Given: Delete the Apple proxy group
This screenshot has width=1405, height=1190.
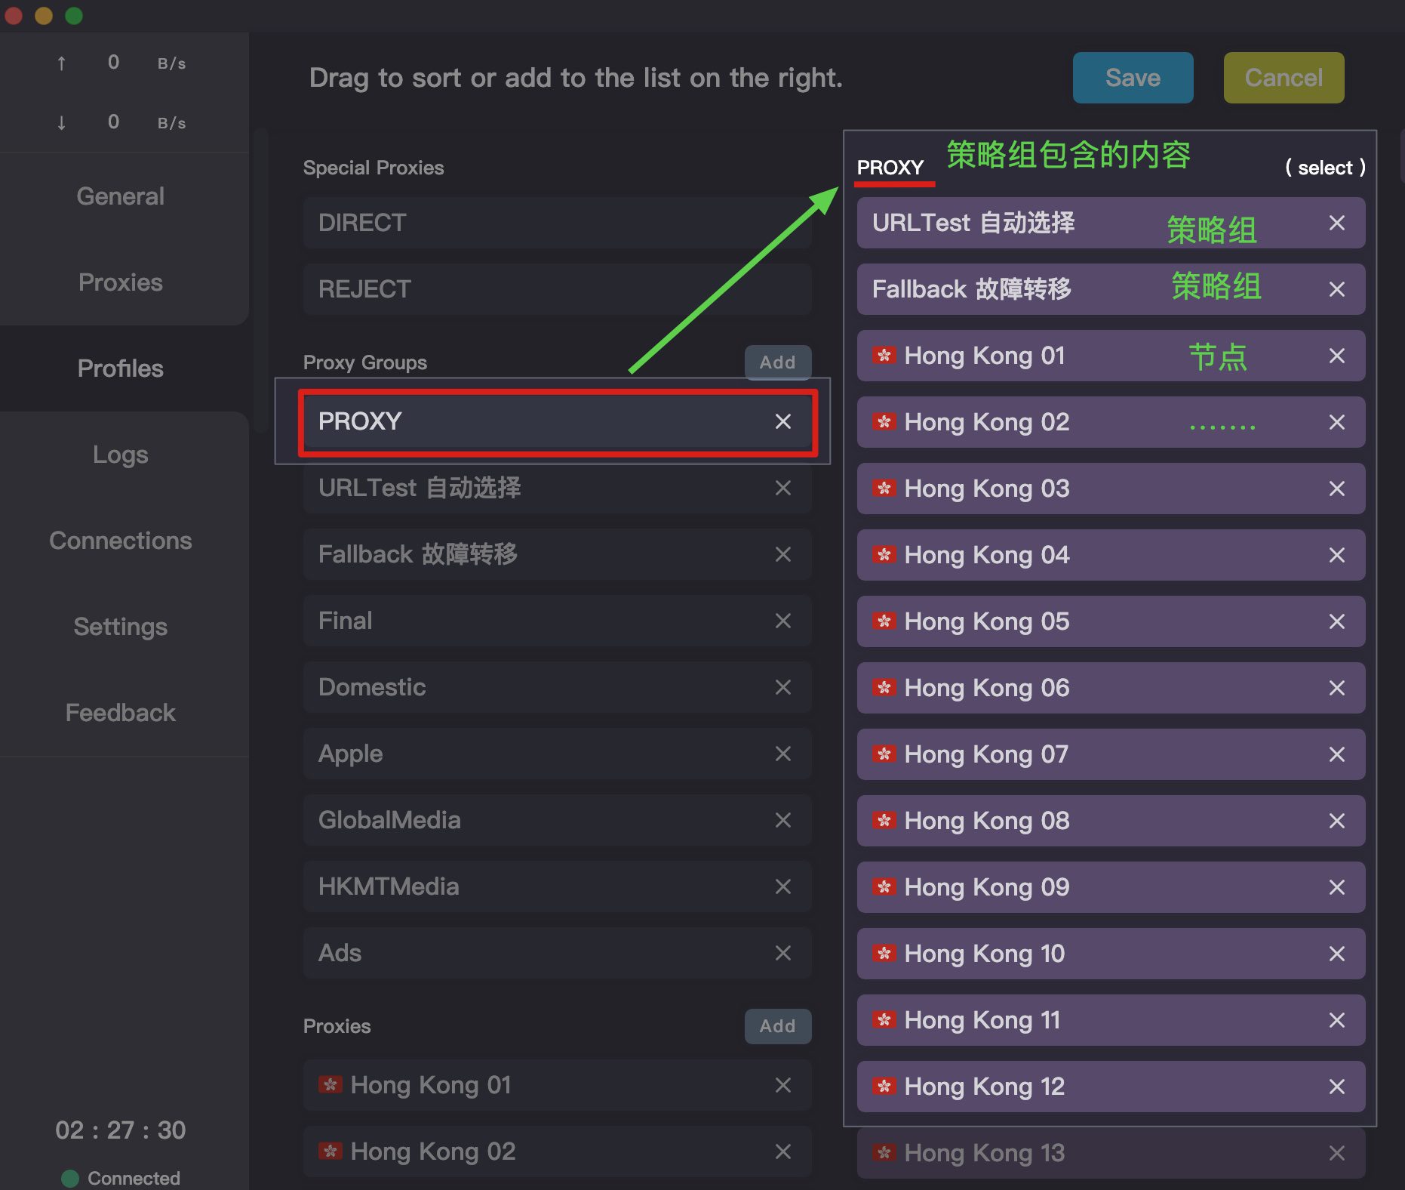Looking at the screenshot, I should tap(782, 754).
